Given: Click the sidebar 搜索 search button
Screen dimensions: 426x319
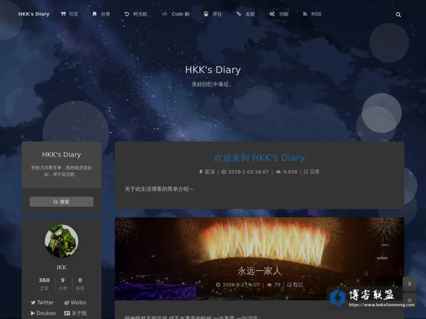Looking at the screenshot, I should tap(61, 202).
